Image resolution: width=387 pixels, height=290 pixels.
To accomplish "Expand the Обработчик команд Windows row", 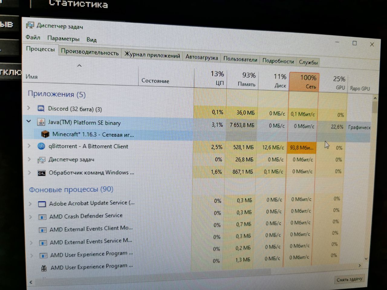I will tap(30, 172).
